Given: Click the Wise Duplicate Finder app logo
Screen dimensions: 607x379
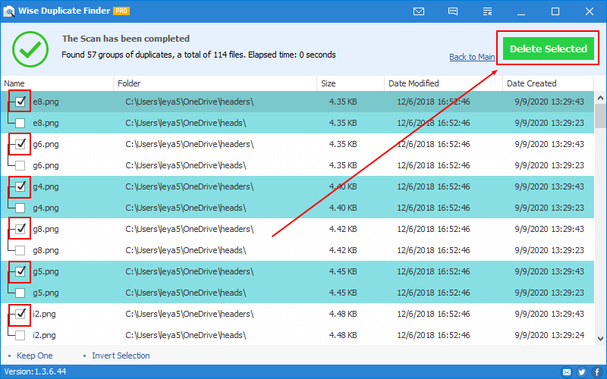Looking at the screenshot, I should (x=8, y=11).
